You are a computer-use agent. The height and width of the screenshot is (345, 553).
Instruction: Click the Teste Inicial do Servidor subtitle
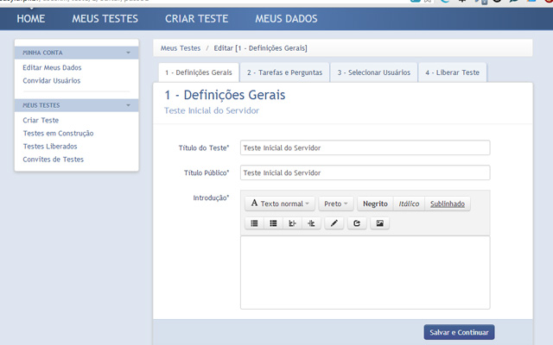(212, 110)
